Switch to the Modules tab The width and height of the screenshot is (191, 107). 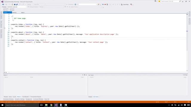point(12,10)
